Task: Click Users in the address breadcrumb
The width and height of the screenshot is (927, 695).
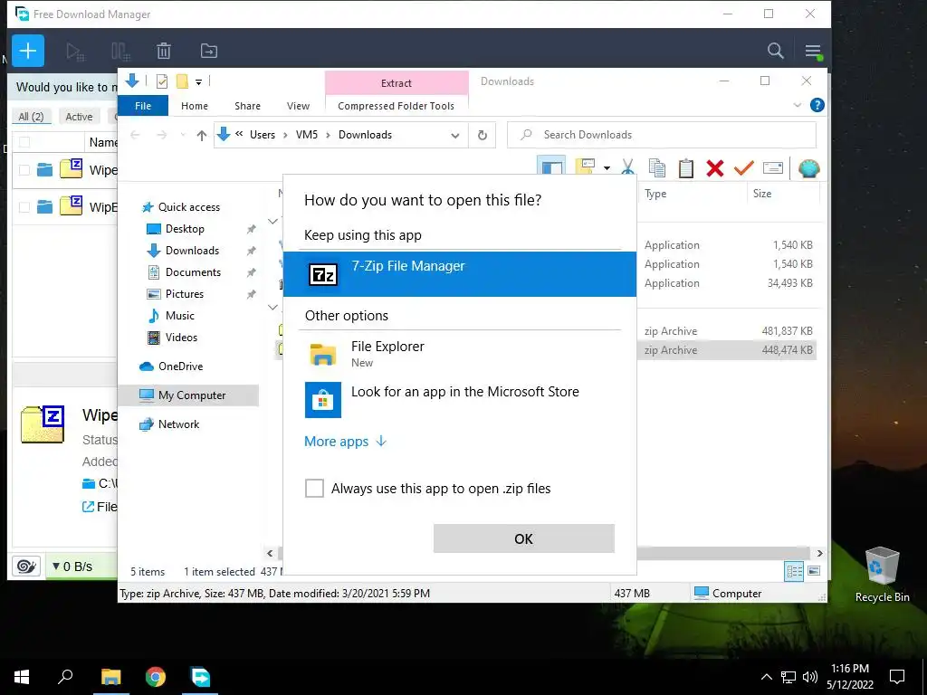Action: click(262, 135)
